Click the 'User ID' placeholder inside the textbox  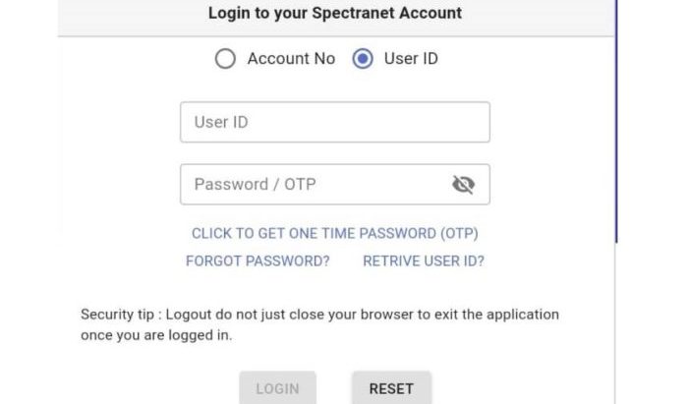pos(221,122)
